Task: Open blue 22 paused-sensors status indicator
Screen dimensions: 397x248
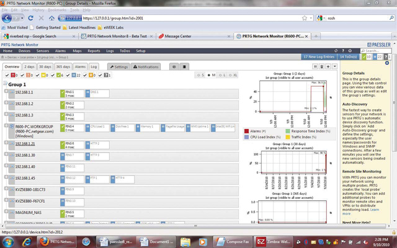Action: click(x=378, y=57)
